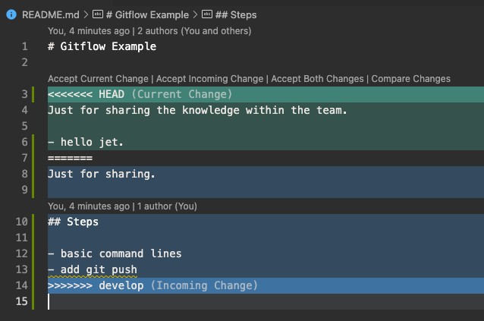Open README.md breadcrumb file picker

coord(51,14)
